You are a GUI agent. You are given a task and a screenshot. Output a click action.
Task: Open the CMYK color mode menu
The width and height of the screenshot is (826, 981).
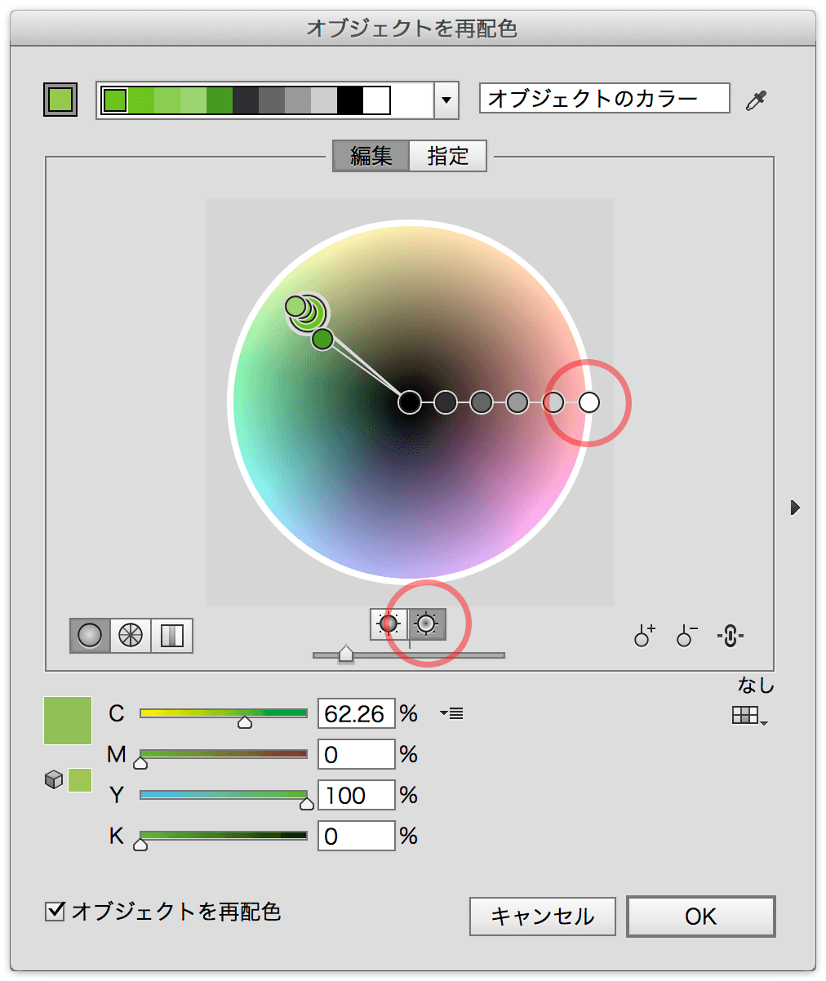point(452,714)
